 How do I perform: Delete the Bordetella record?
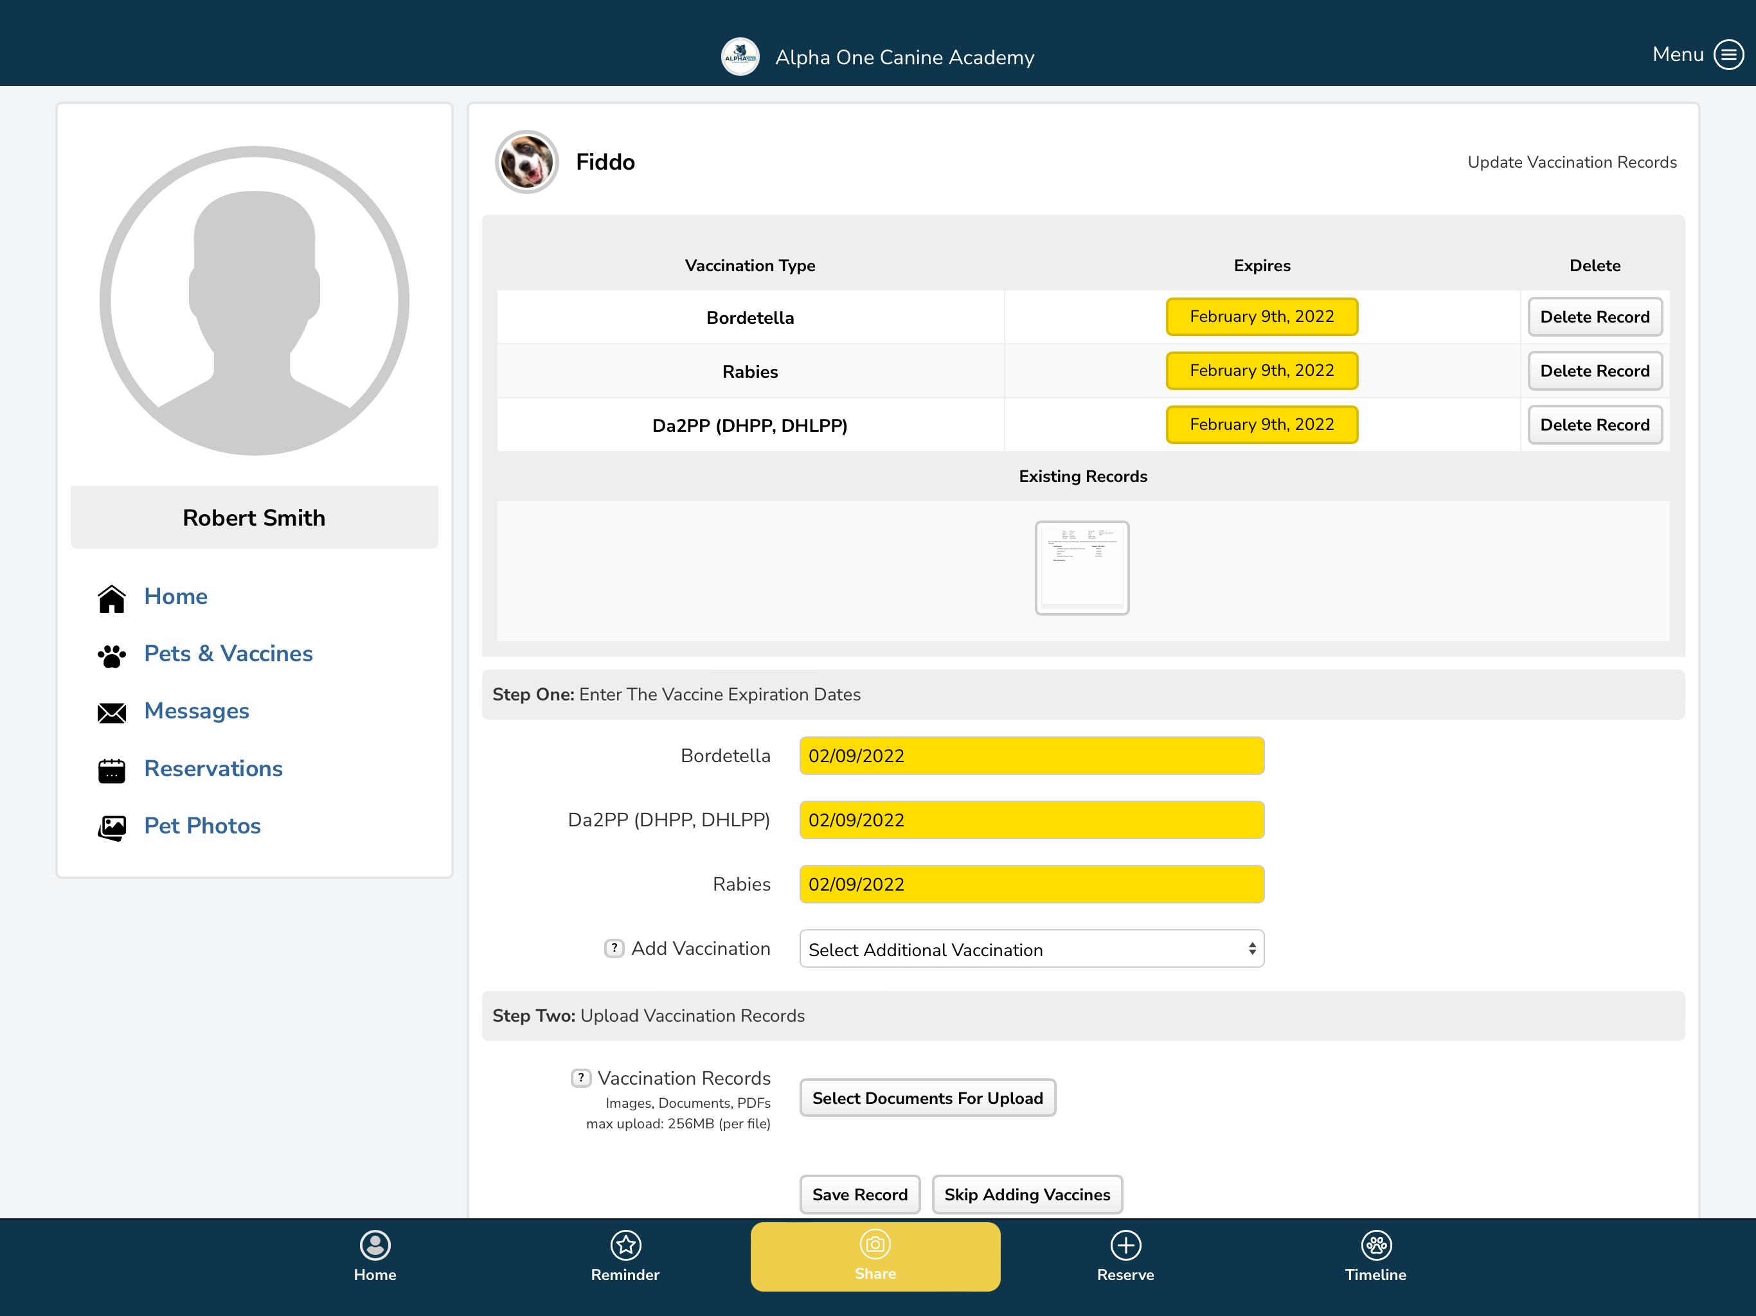pyautogui.click(x=1595, y=317)
